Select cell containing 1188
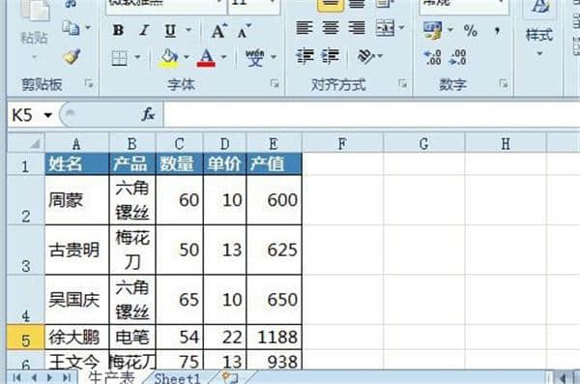Screen dimensions: 580x384 pyautogui.click(x=275, y=337)
